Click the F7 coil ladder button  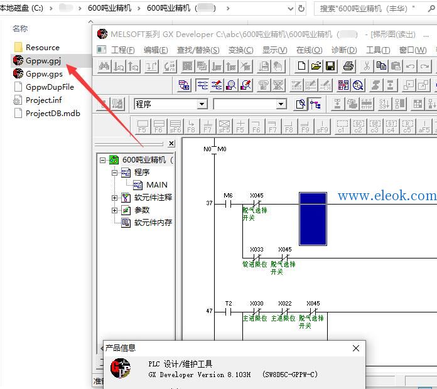pyautogui.click(x=208, y=126)
